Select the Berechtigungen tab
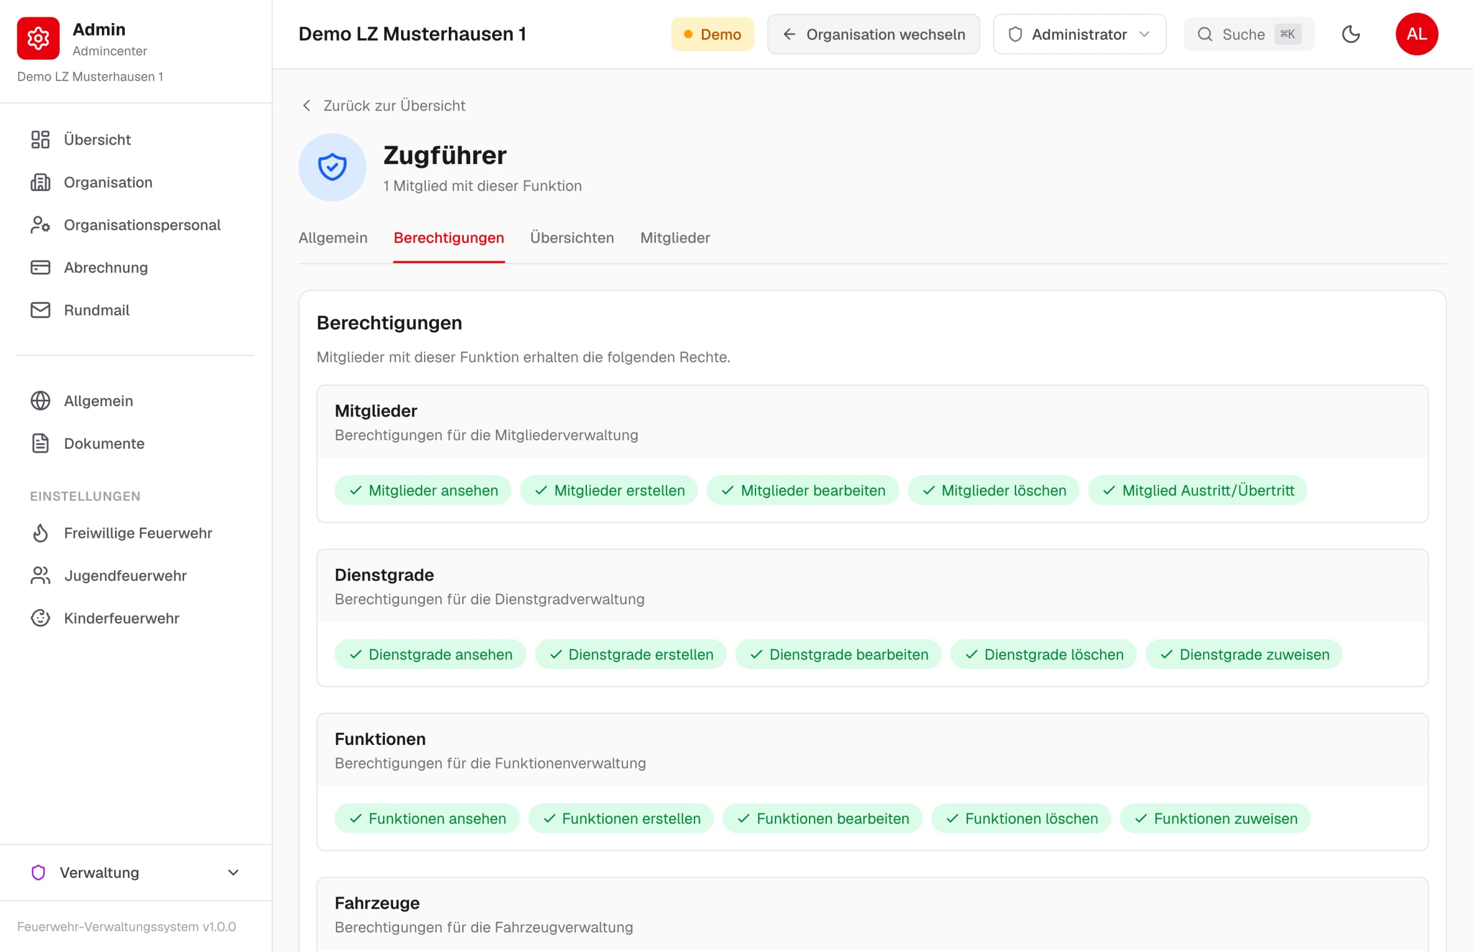 (449, 238)
